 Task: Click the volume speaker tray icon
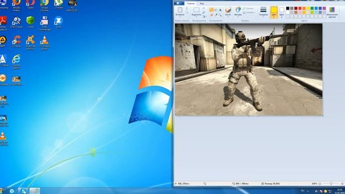[316, 191]
